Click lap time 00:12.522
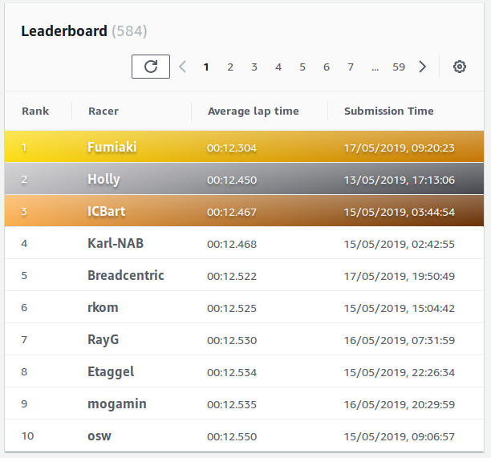This screenshot has height=458, width=491. pos(232,277)
